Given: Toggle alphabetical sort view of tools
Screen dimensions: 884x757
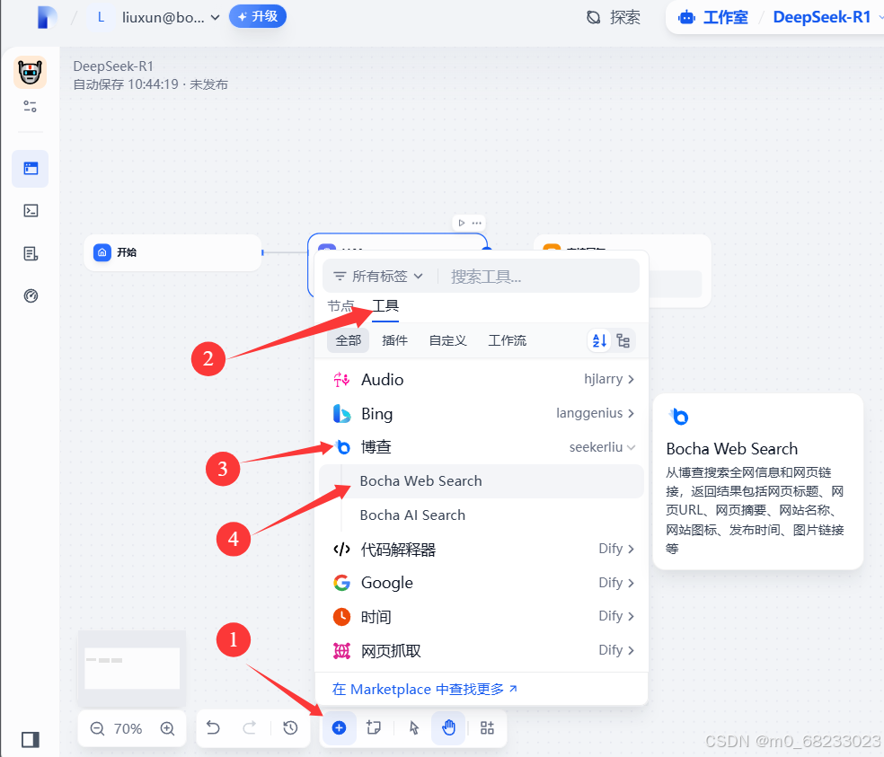Looking at the screenshot, I should [599, 340].
